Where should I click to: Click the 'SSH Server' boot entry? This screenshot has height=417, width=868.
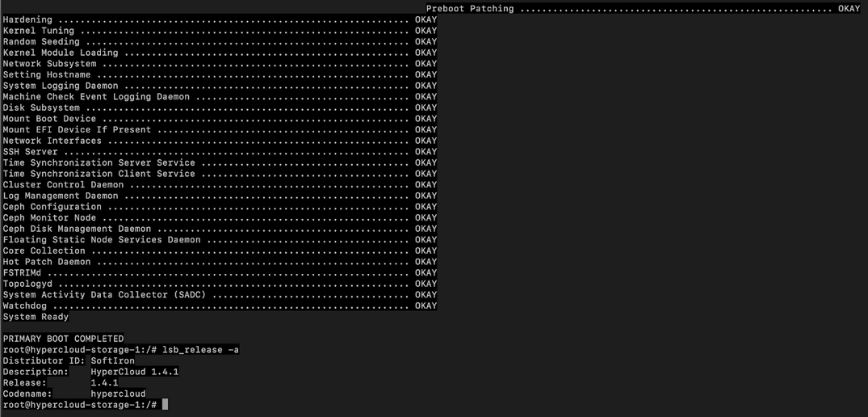coord(30,152)
